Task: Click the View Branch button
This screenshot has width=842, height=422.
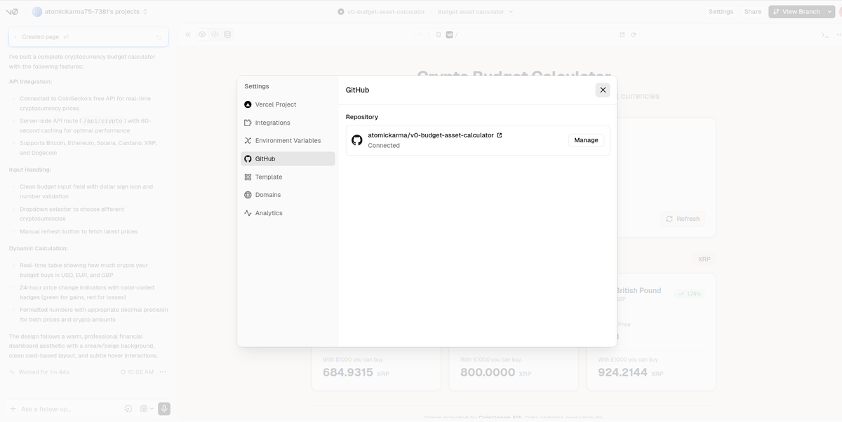Action: click(796, 12)
